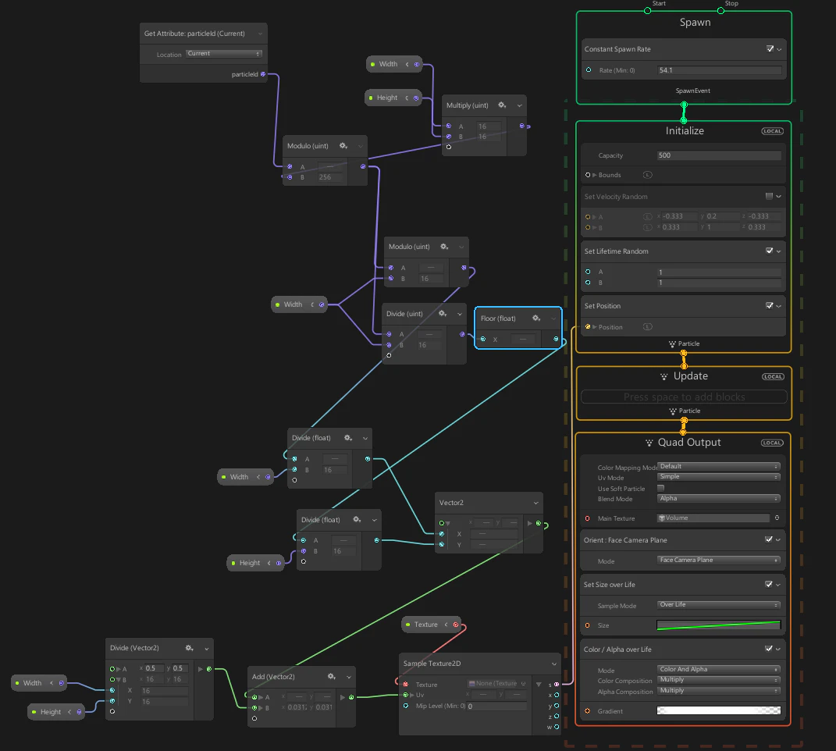Click gear icon on Divide (Vector2) node

pos(189,647)
